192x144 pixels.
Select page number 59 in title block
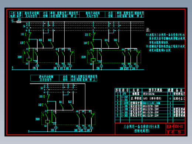(179, 132)
